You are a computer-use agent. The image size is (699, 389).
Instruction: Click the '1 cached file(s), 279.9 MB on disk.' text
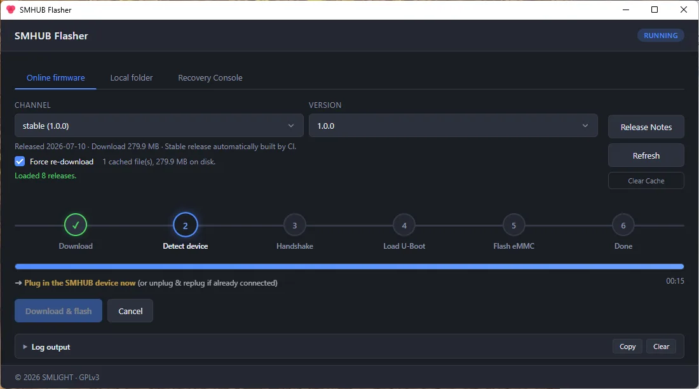tap(159, 162)
